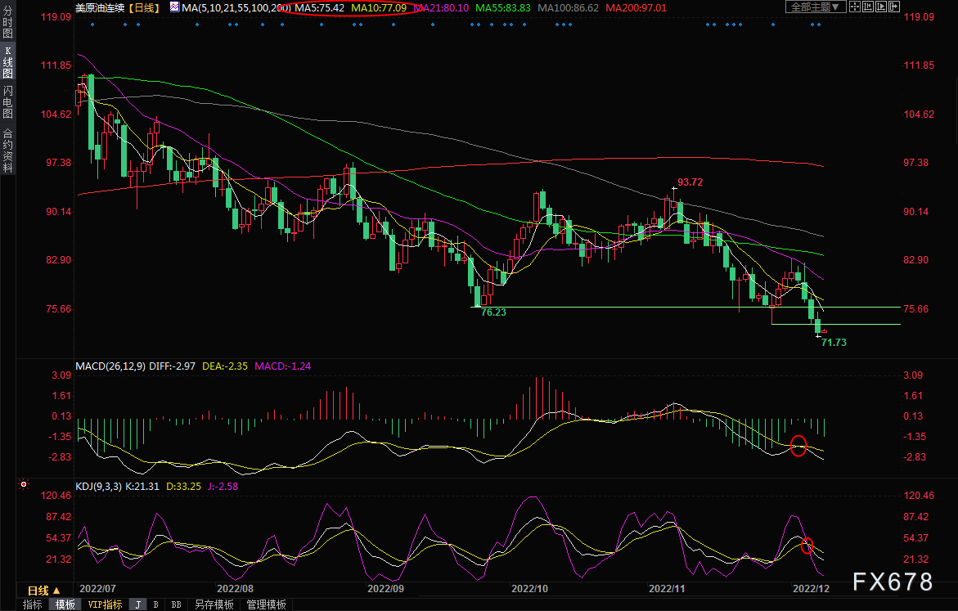The width and height of the screenshot is (958, 611).
Task: Click the MA200:97.01 value label
Action: coord(636,8)
